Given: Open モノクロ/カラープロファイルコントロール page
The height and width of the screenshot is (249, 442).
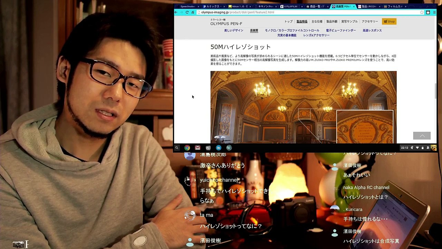Looking at the screenshot, I should click(x=292, y=30).
